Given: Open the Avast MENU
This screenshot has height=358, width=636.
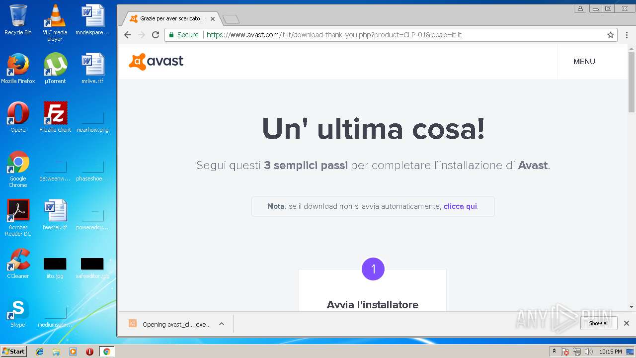Looking at the screenshot, I should [584, 62].
